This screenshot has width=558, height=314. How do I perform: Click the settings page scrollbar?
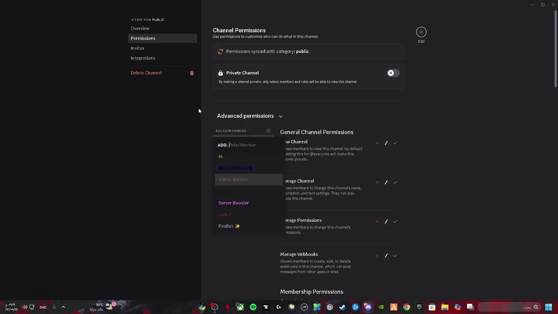tap(555, 48)
